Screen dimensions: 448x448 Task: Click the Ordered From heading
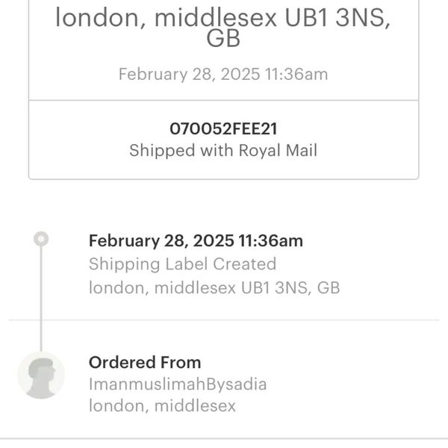pyautogui.click(x=145, y=362)
